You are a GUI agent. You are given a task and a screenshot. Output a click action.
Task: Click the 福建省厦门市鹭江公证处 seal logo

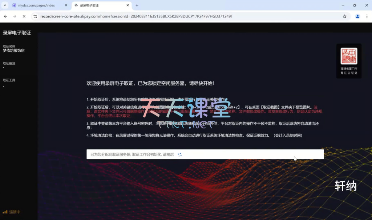(x=349, y=60)
